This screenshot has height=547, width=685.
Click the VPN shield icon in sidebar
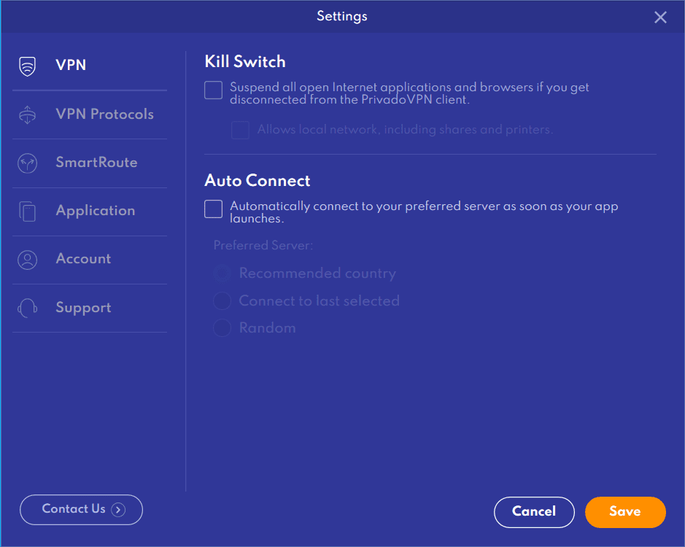tap(27, 66)
